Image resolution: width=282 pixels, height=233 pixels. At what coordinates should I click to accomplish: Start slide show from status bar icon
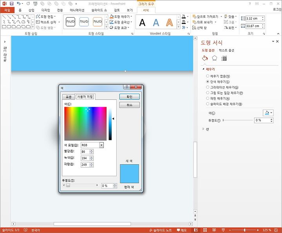pyautogui.click(x=223, y=230)
